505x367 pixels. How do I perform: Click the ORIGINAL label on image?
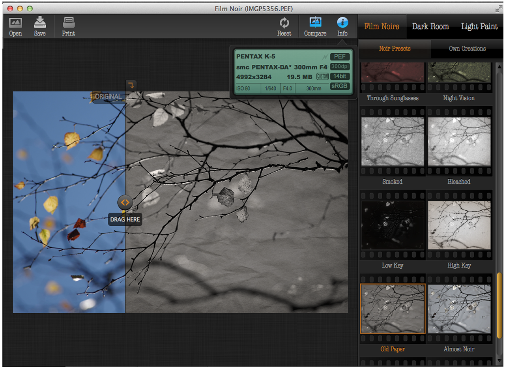(x=108, y=96)
